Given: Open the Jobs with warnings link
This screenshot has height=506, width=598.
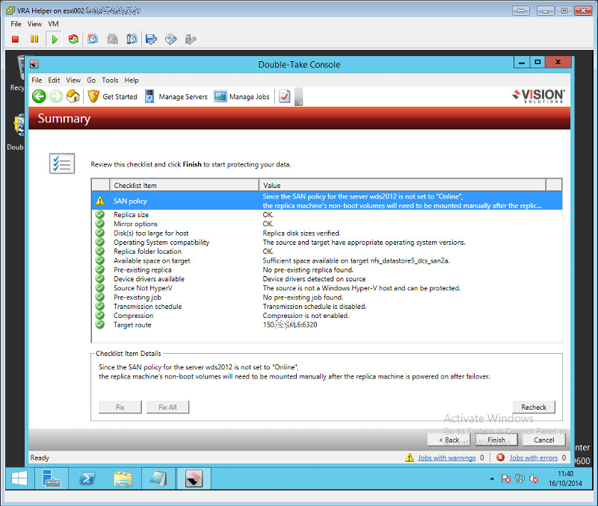Looking at the screenshot, I should (x=446, y=457).
